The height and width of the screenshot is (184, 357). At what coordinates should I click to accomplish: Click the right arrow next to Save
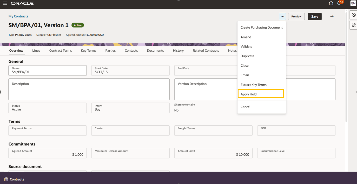point(332,16)
